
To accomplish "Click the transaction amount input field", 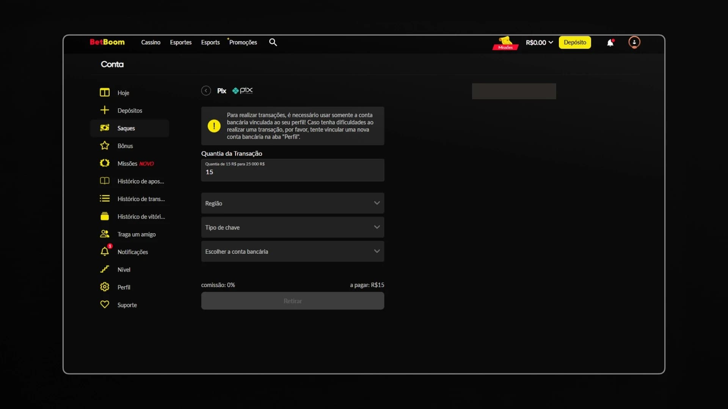I will coord(292,172).
